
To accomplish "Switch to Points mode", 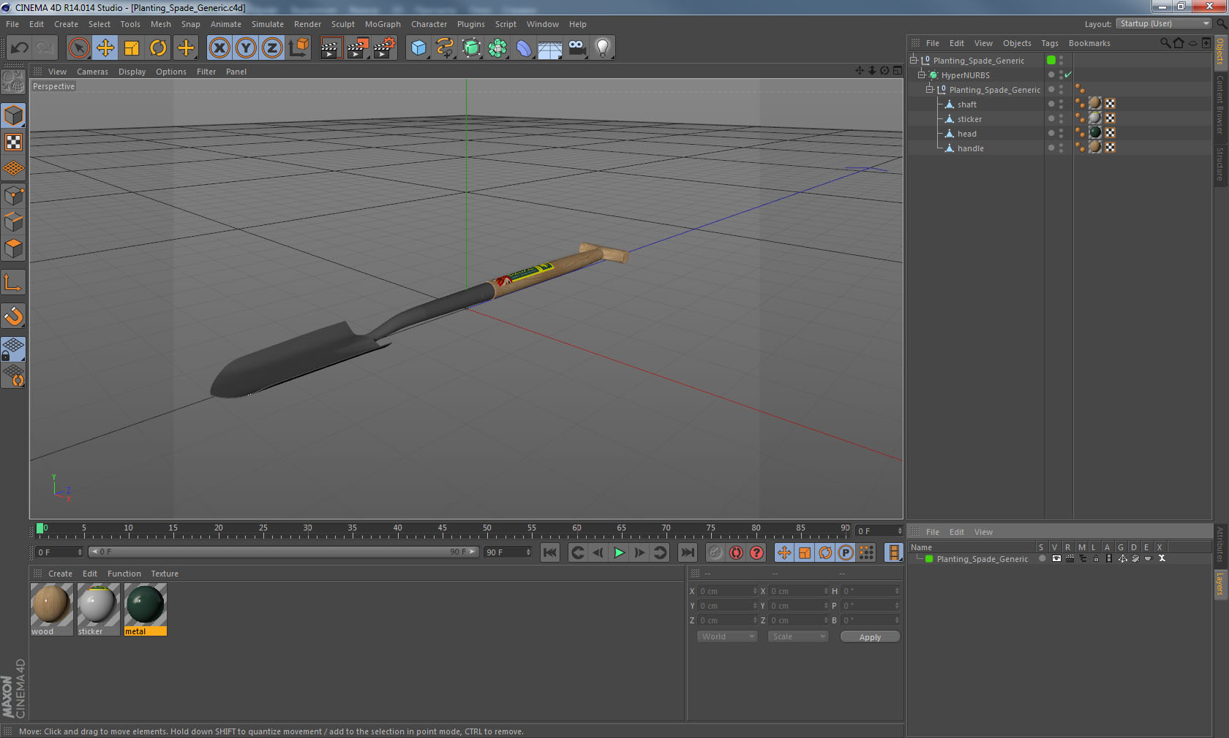I will pyautogui.click(x=13, y=195).
